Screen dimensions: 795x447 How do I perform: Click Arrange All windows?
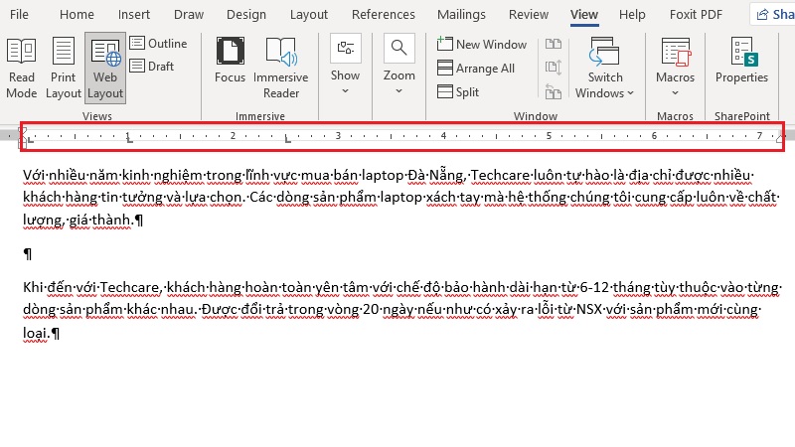476,68
